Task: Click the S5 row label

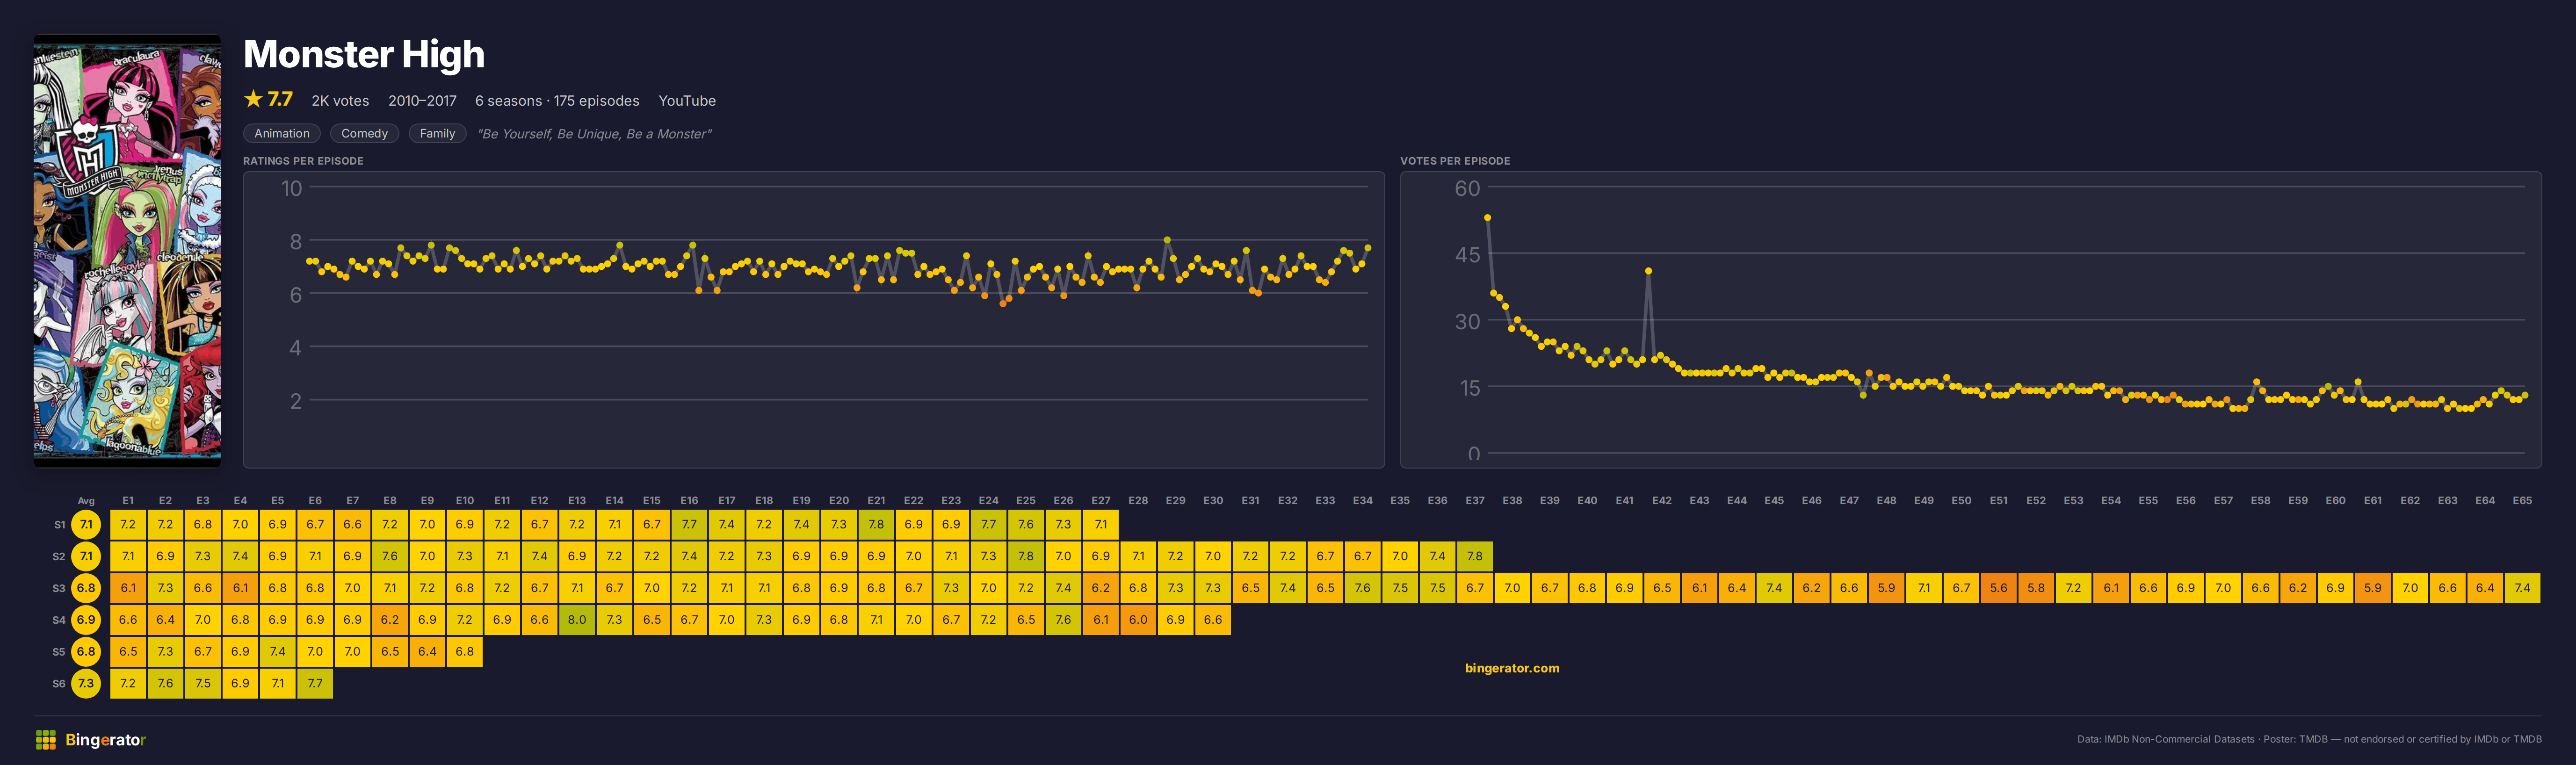Action: [58, 652]
